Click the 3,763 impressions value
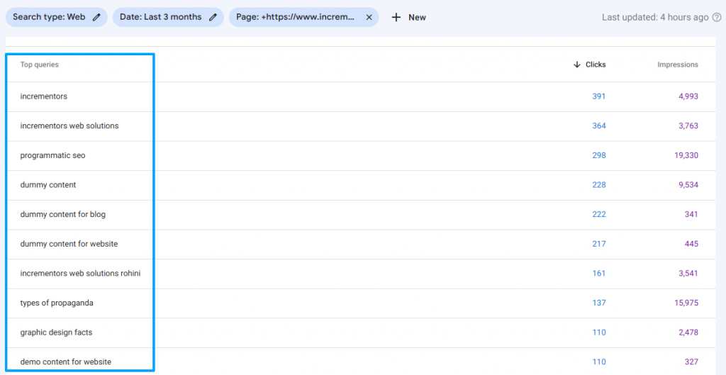This screenshot has height=375, width=726. 688,126
